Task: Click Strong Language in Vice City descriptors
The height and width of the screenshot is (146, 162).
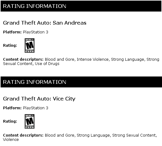Action: [x=93, y=135]
